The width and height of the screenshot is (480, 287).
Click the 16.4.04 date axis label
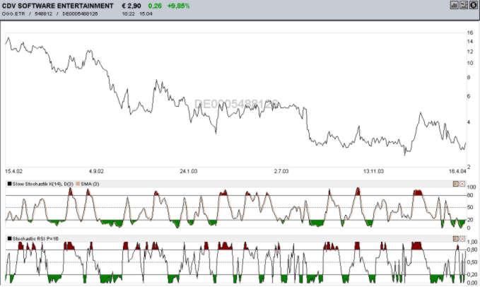pos(457,171)
